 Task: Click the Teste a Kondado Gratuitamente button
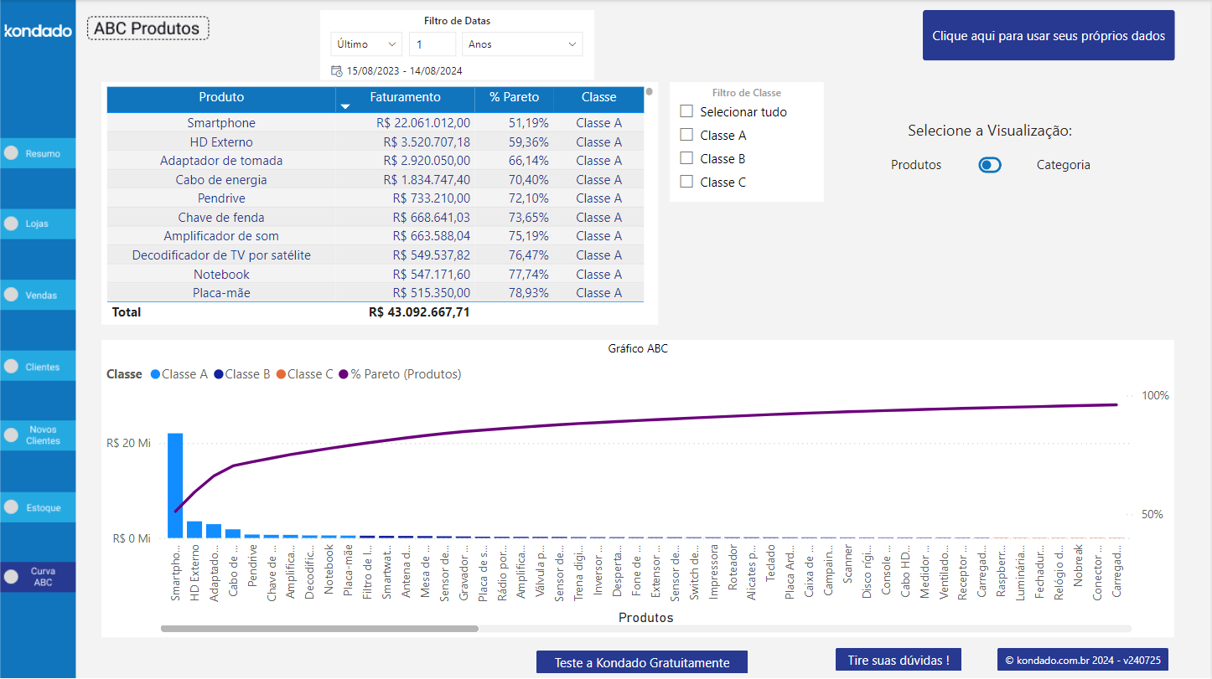pos(641,661)
